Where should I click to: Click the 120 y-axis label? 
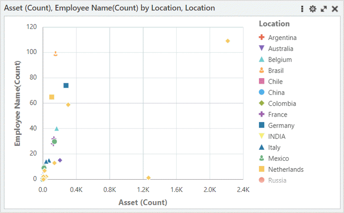(31, 27)
